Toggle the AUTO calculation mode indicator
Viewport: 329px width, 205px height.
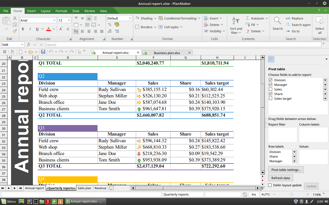[265, 194]
